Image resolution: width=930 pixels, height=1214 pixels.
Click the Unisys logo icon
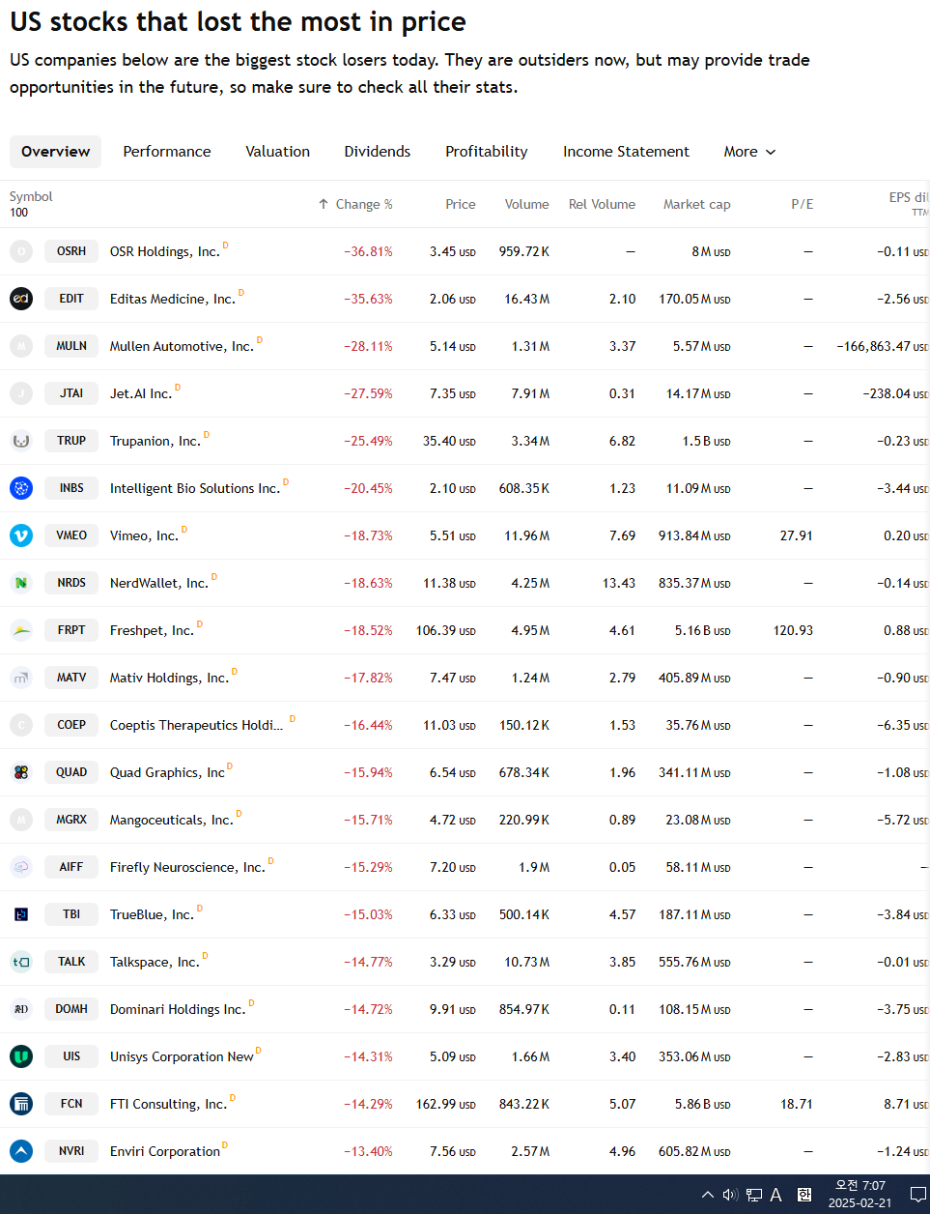(21, 1056)
